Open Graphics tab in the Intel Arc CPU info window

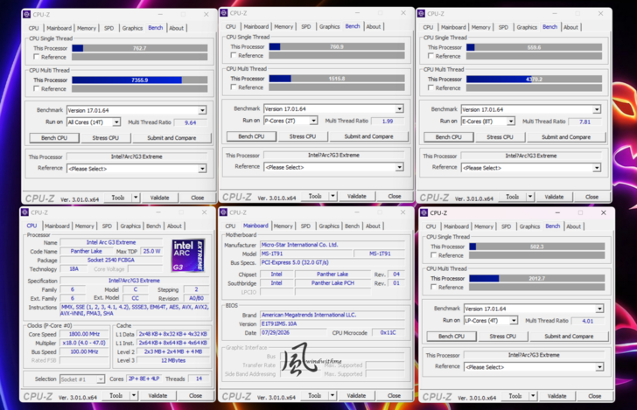pyautogui.click(x=130, y=226)
